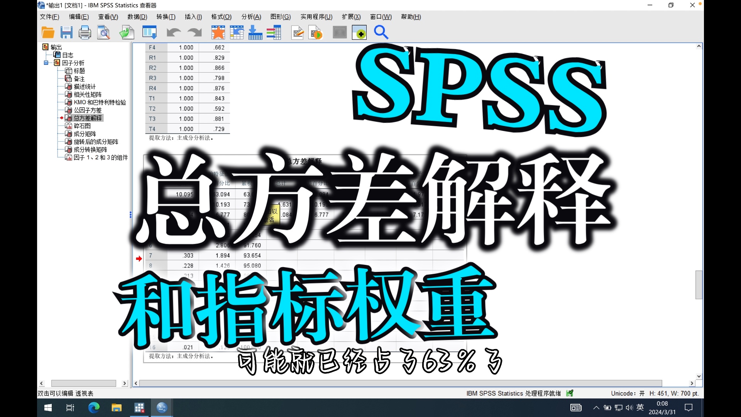The height and width of the screenshot is (417, 741).
Task: Open the Windows Start menu
Action: click(x=48, y=408)
